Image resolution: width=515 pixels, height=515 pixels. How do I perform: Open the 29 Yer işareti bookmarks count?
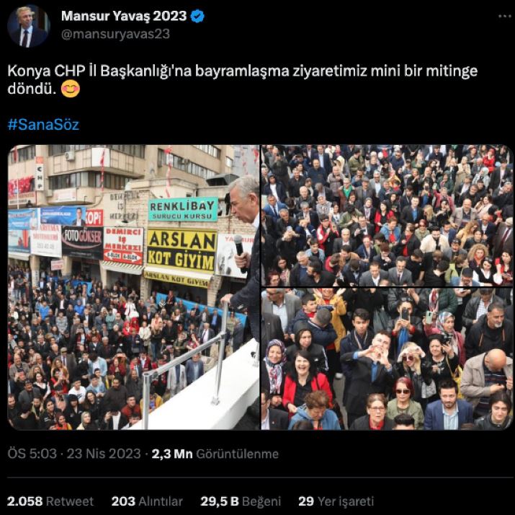coord(336,501)
